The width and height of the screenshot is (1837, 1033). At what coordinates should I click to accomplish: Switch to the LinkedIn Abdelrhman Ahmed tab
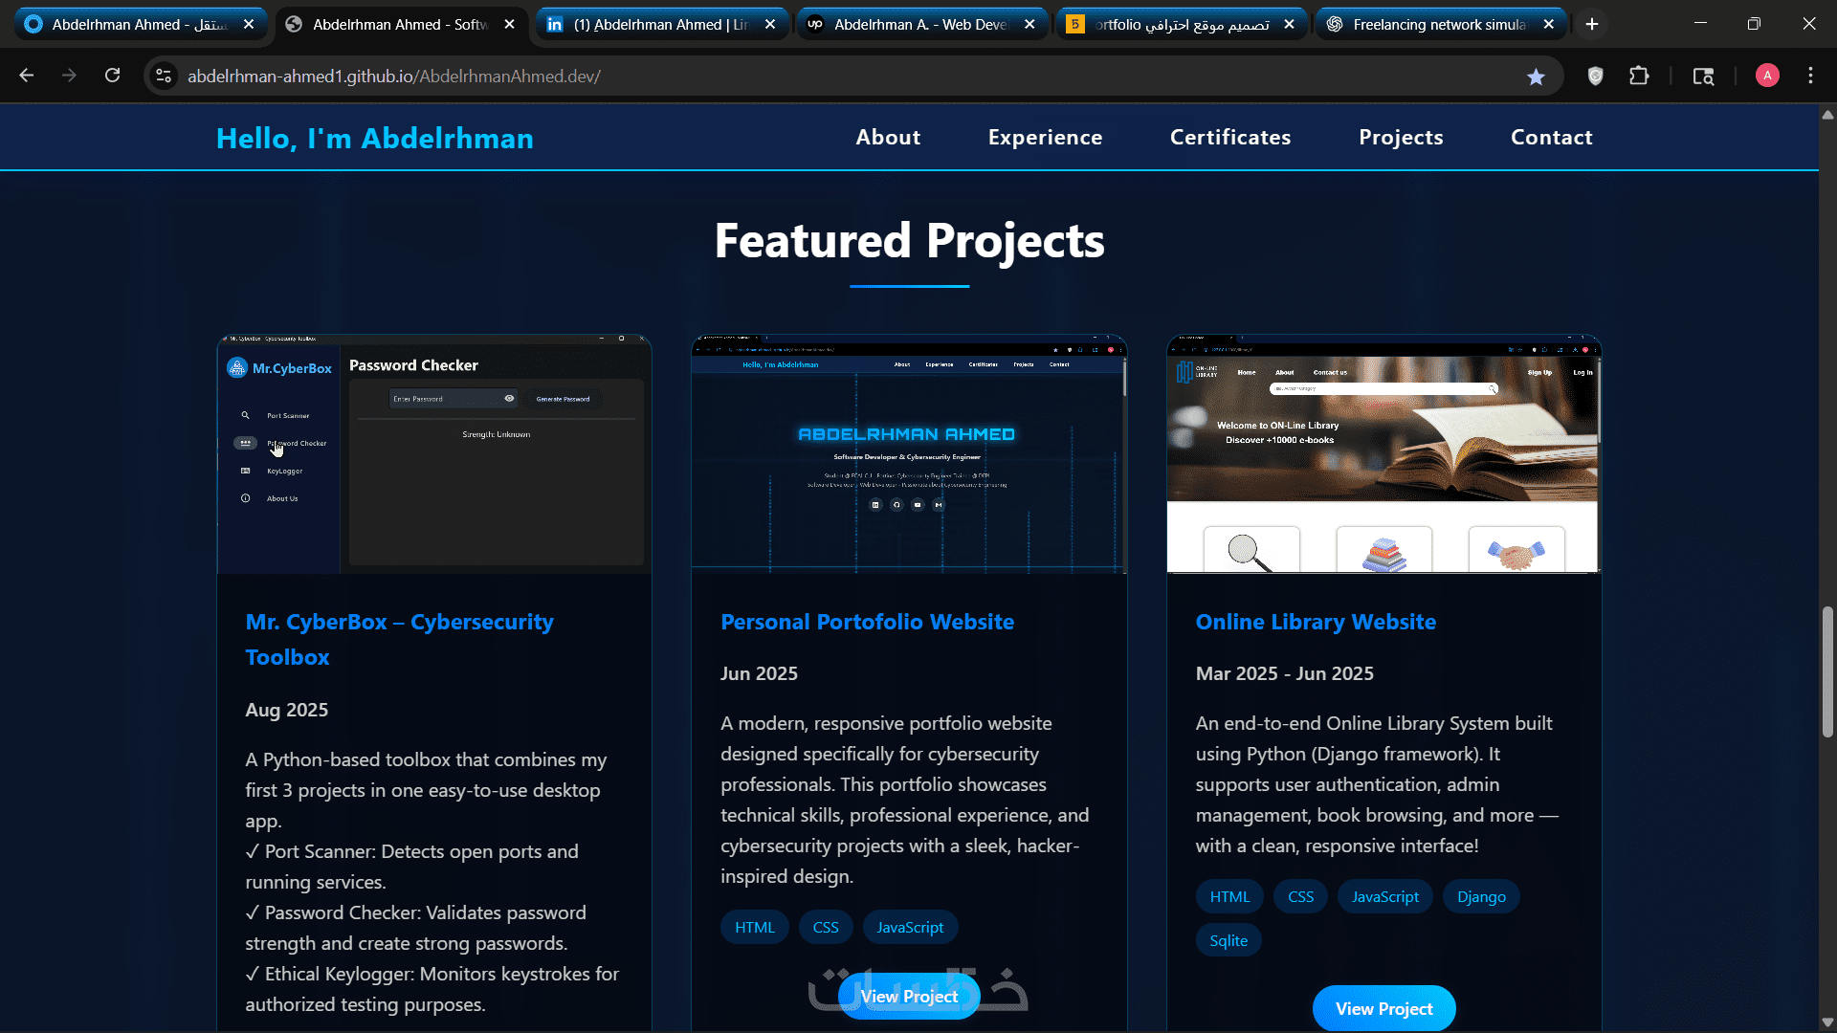tap(660, 24)
